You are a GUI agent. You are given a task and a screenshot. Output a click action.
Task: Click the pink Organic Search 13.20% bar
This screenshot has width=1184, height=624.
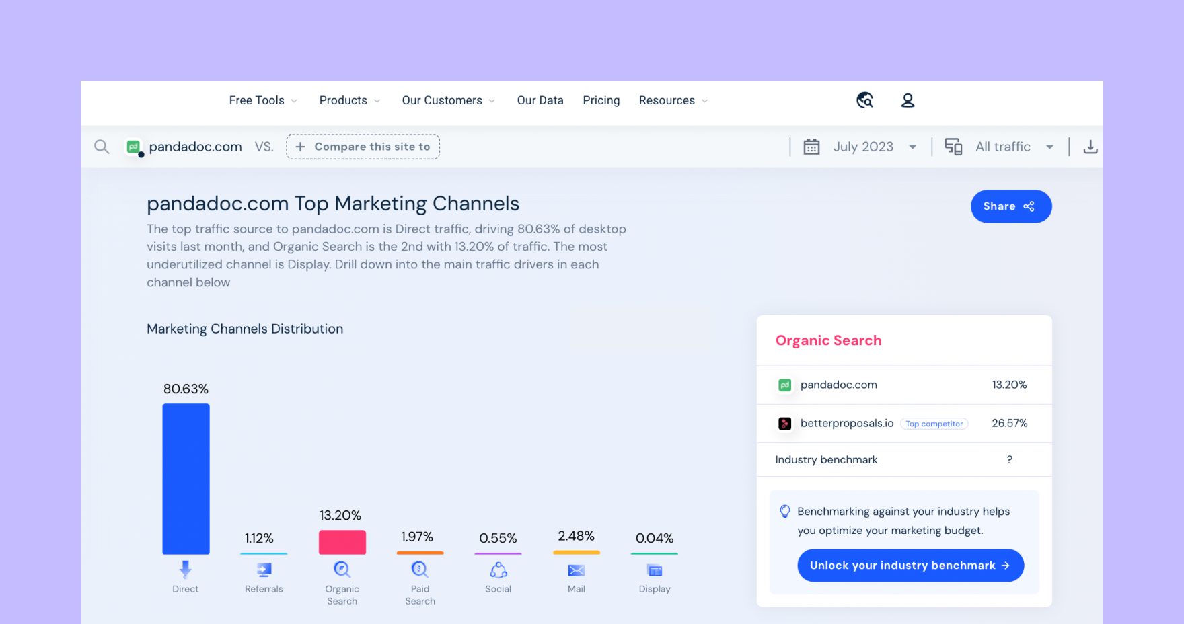pos(342,542)
